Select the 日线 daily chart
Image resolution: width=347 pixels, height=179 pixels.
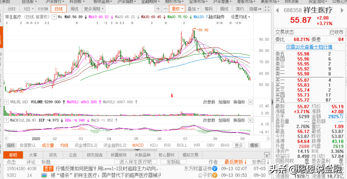[59, 9]
